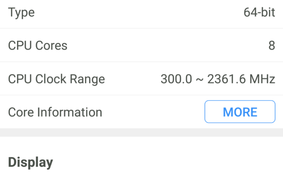Screen dimensions: 283x178
Task: Click empty space in the CPU Cores row
Action: tap(162, 46)
